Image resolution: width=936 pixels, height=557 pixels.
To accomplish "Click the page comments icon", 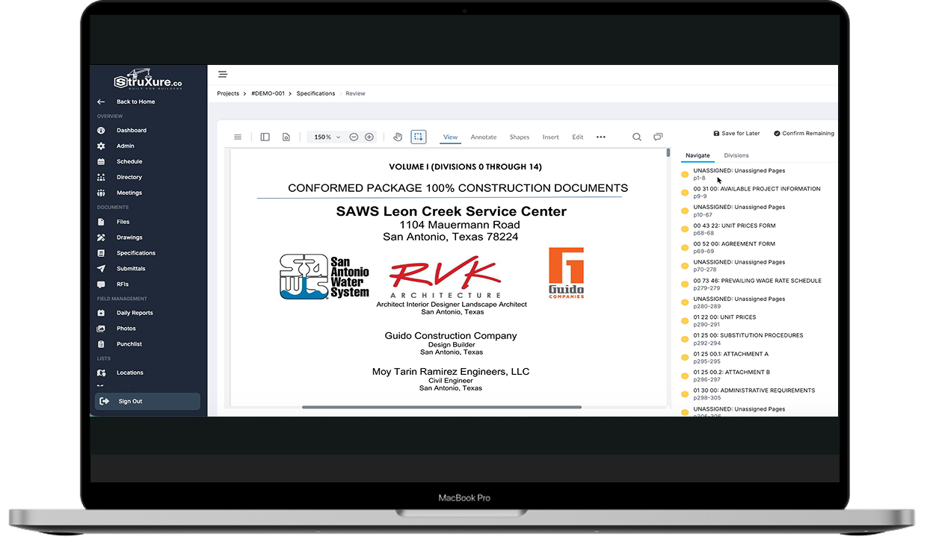I will (x=658, y=137).
